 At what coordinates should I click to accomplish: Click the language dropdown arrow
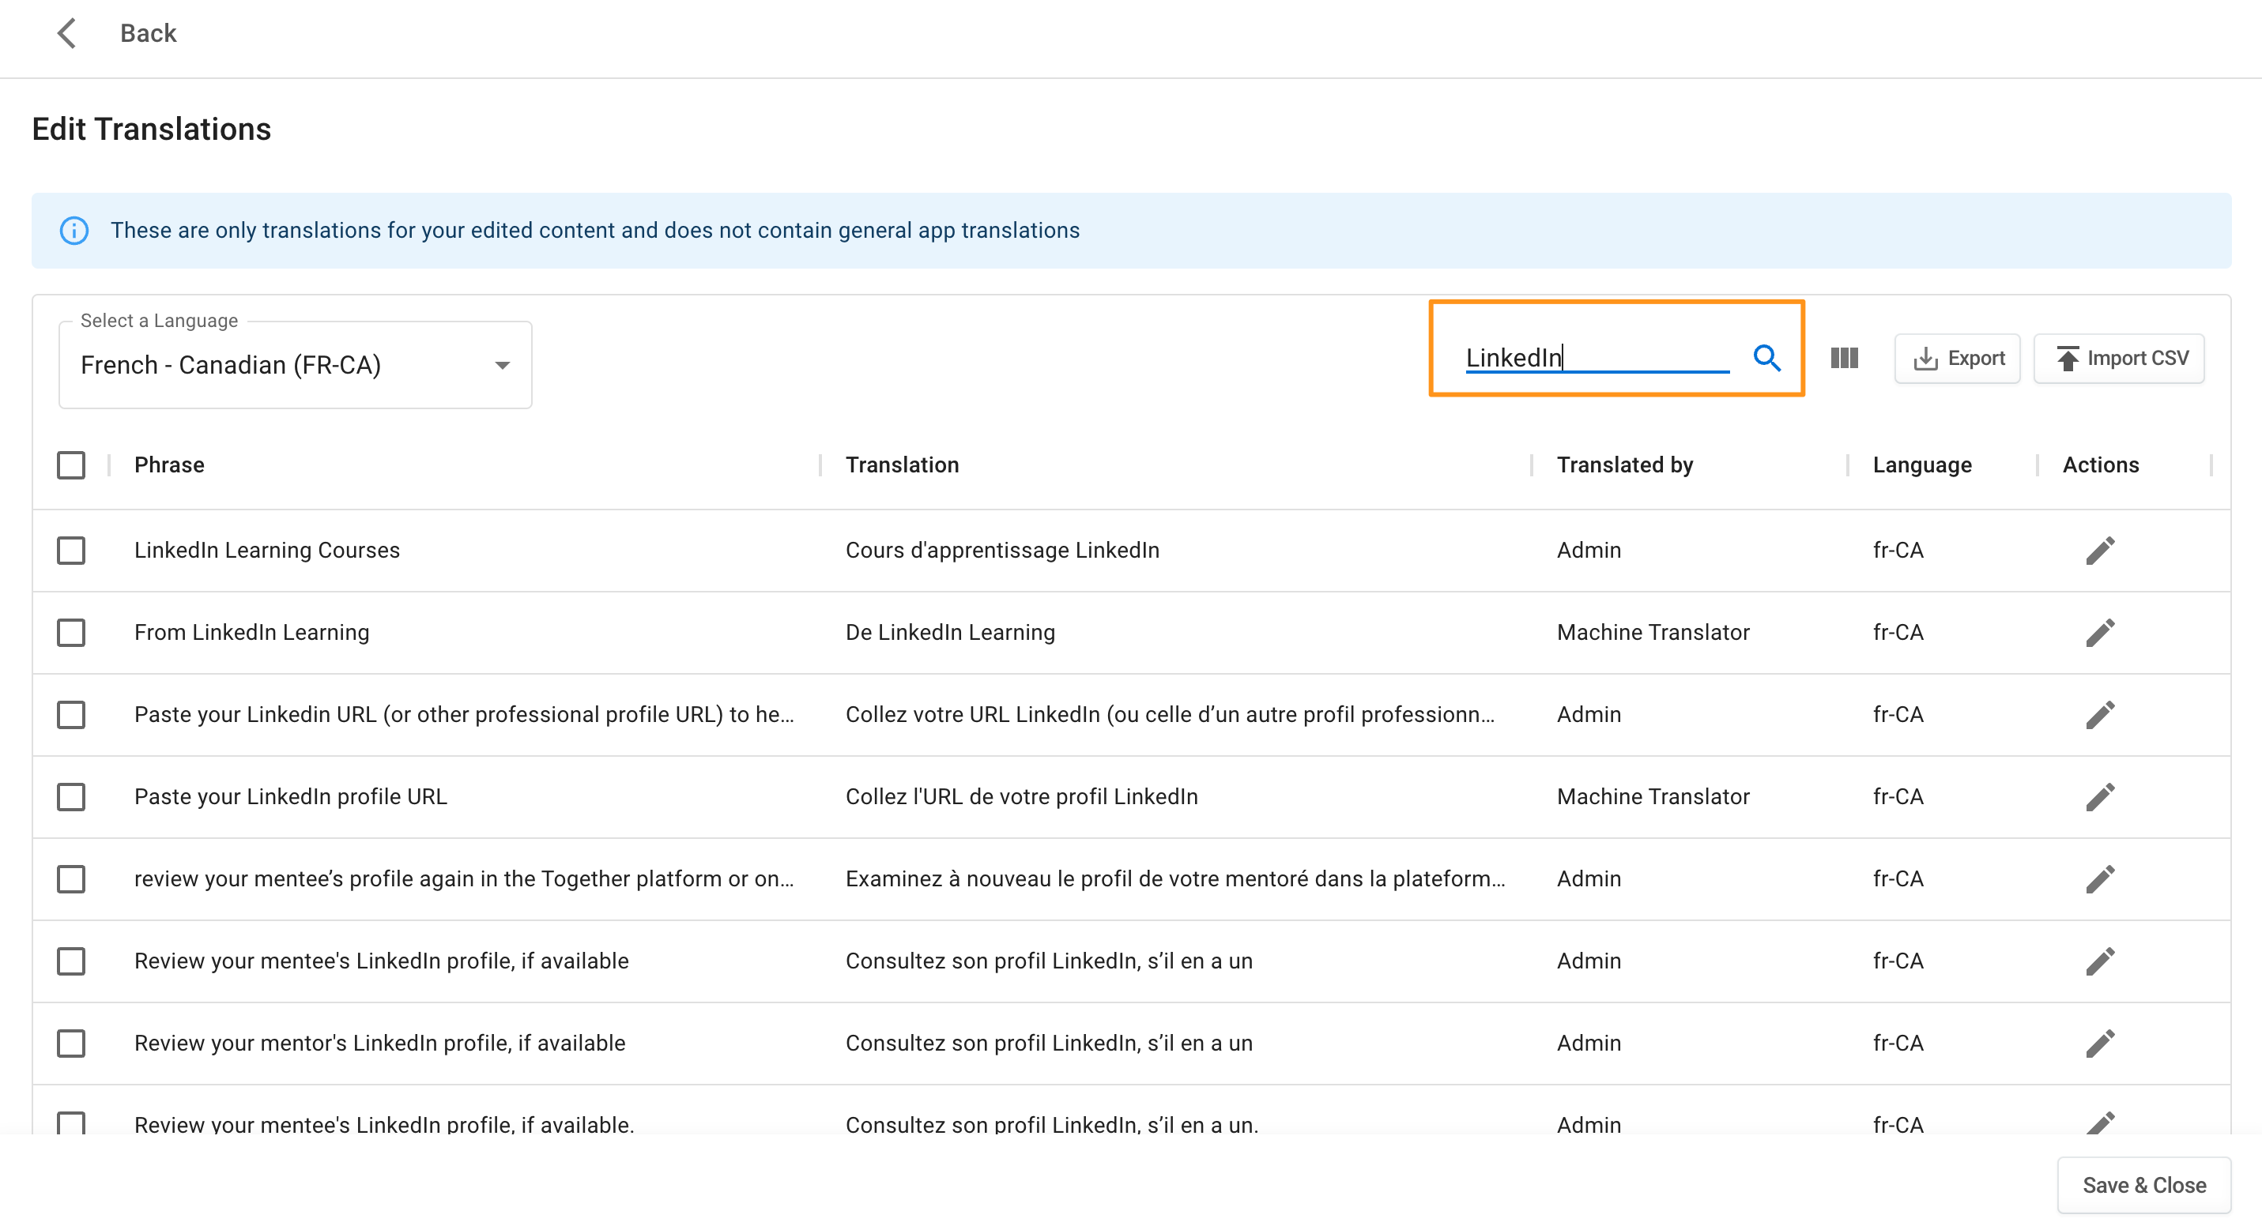point(503,365)
